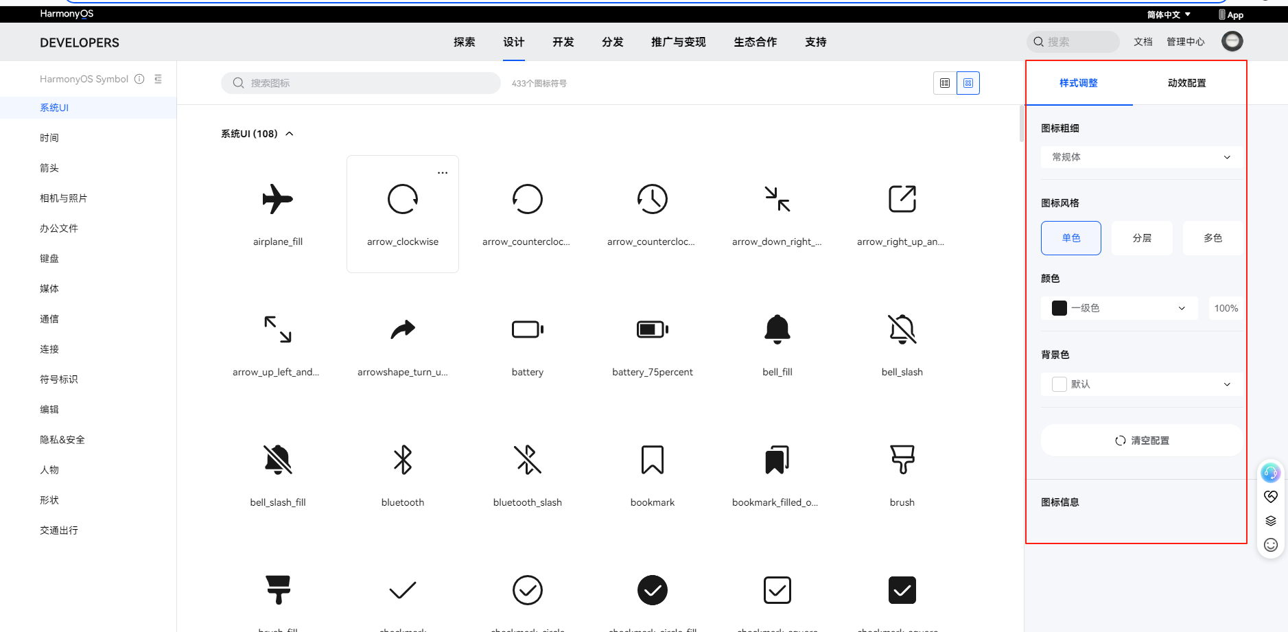Click the App link in top bar
This screenshot has width=1288, height=632.
click(x=1231, y=14)
